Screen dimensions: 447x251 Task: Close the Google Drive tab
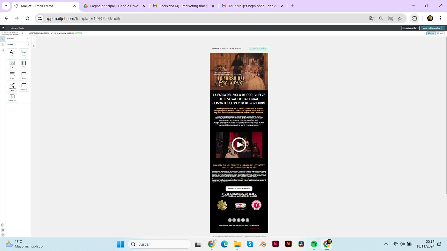[x=144, y=6]
